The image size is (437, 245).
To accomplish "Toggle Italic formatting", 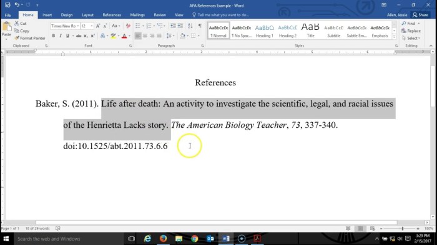I will tap(61, 36).
